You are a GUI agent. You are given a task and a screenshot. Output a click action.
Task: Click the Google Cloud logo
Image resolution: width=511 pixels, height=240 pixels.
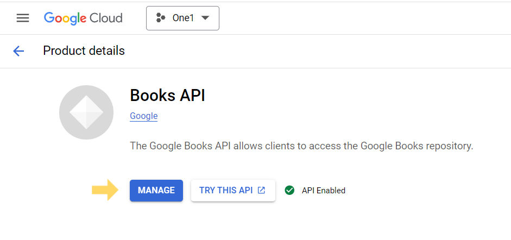coord(83,18)
